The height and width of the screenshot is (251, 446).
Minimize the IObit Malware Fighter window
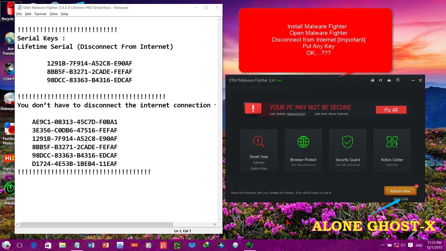click(413, 80)
